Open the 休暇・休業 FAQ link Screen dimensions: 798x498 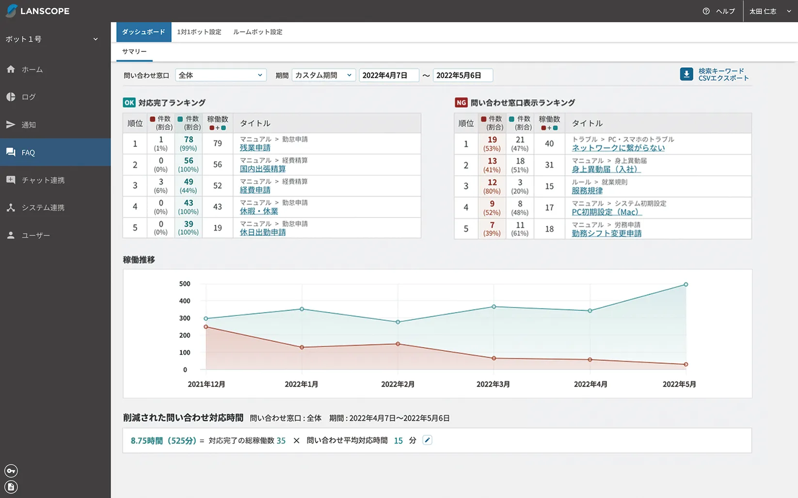coord(259,211)
